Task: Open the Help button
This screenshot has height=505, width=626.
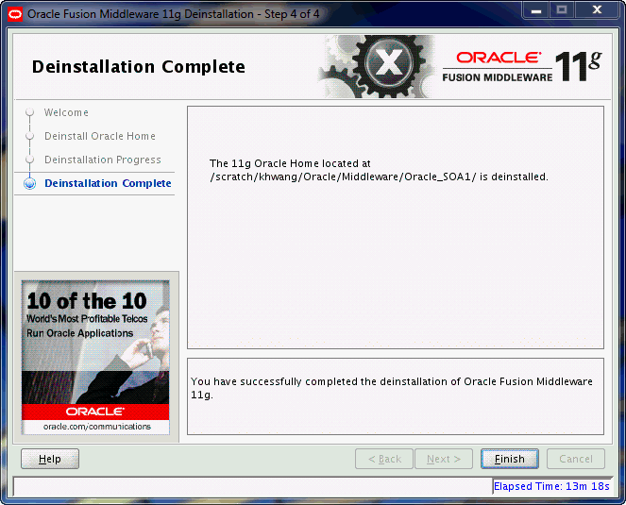Action: click(x=50, y=459)
